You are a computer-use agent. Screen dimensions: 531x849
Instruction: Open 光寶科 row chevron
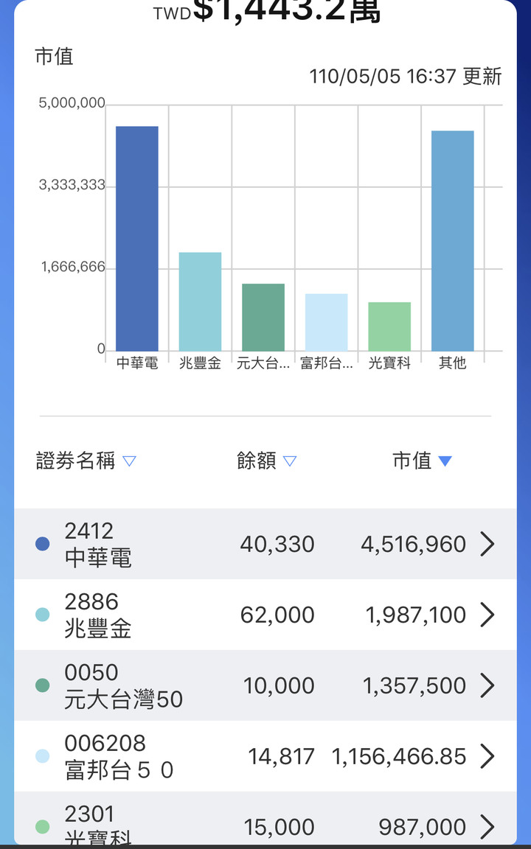coord(487,827)
